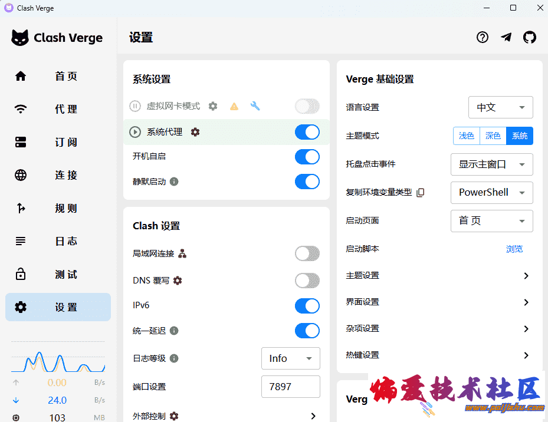
Task: Disable the IPv6 switch
Action: [307, 305]
